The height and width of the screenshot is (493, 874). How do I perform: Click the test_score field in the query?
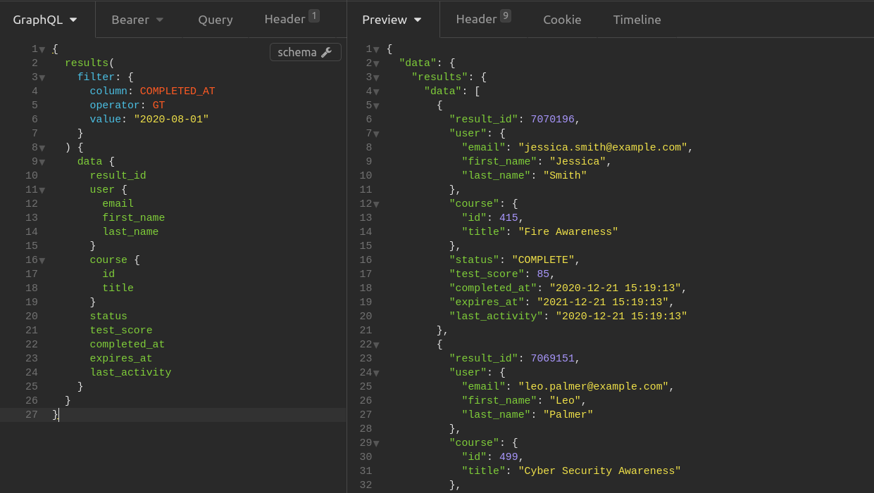121,330
